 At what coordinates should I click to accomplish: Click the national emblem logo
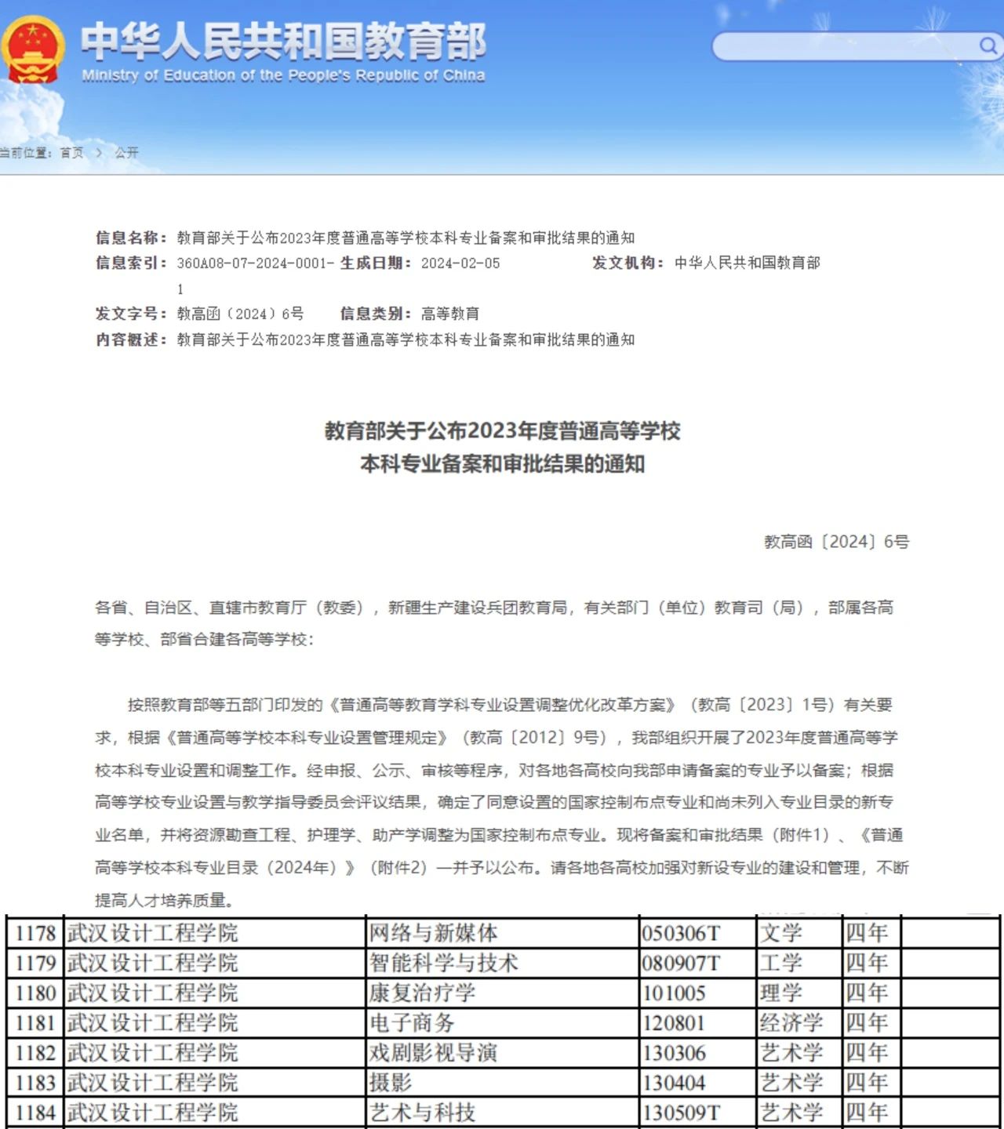pos(33,50)
